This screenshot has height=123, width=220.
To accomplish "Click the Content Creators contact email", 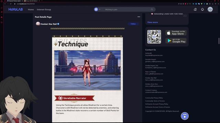I will click(x=156, y=92).
